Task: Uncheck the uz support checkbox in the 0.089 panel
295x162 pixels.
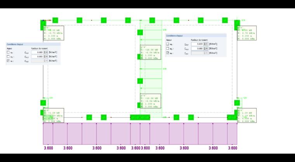Action: click(8, 61)
